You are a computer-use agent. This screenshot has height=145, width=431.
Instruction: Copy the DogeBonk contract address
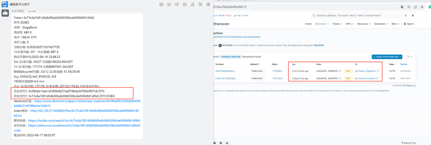378,71
